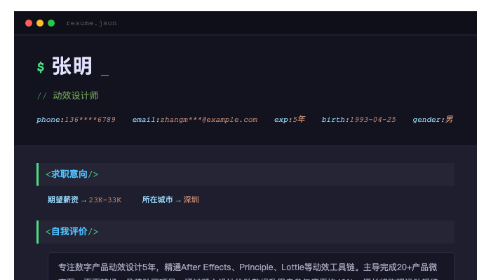Image resolution: width=491 pixels, height=280 pixels.
Task: Click the 所在城市 label
Action: coord(158,199)
